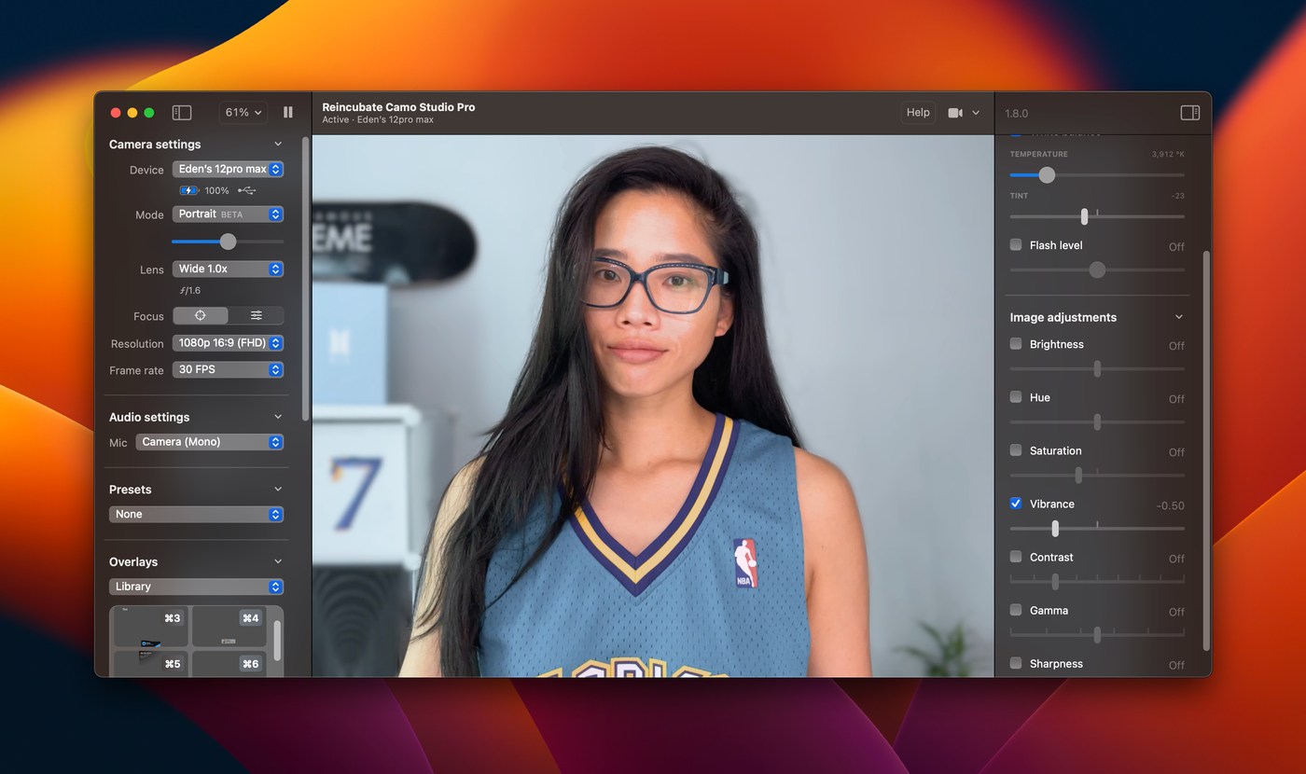The image size is (1306, 774).
Task: Click the battery charging status icon
Action: pyautogui.click(x=188, y=190)
